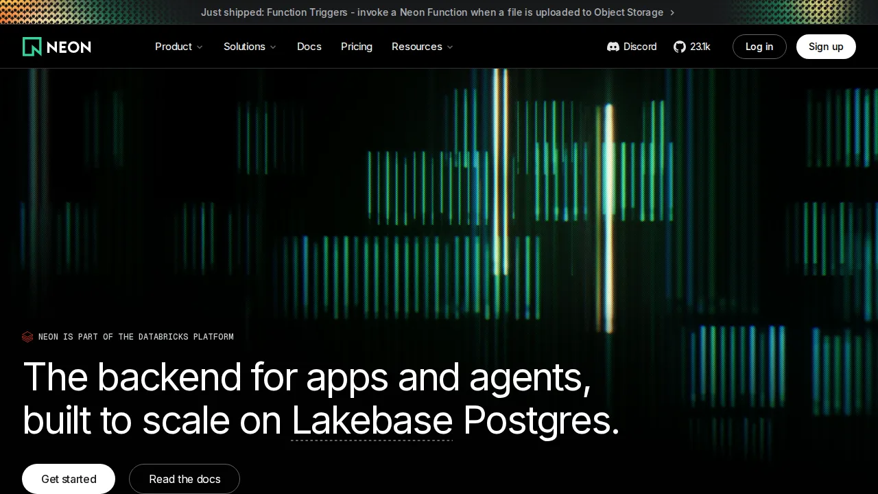Expand the Product menu chevron

pos(200,47)
